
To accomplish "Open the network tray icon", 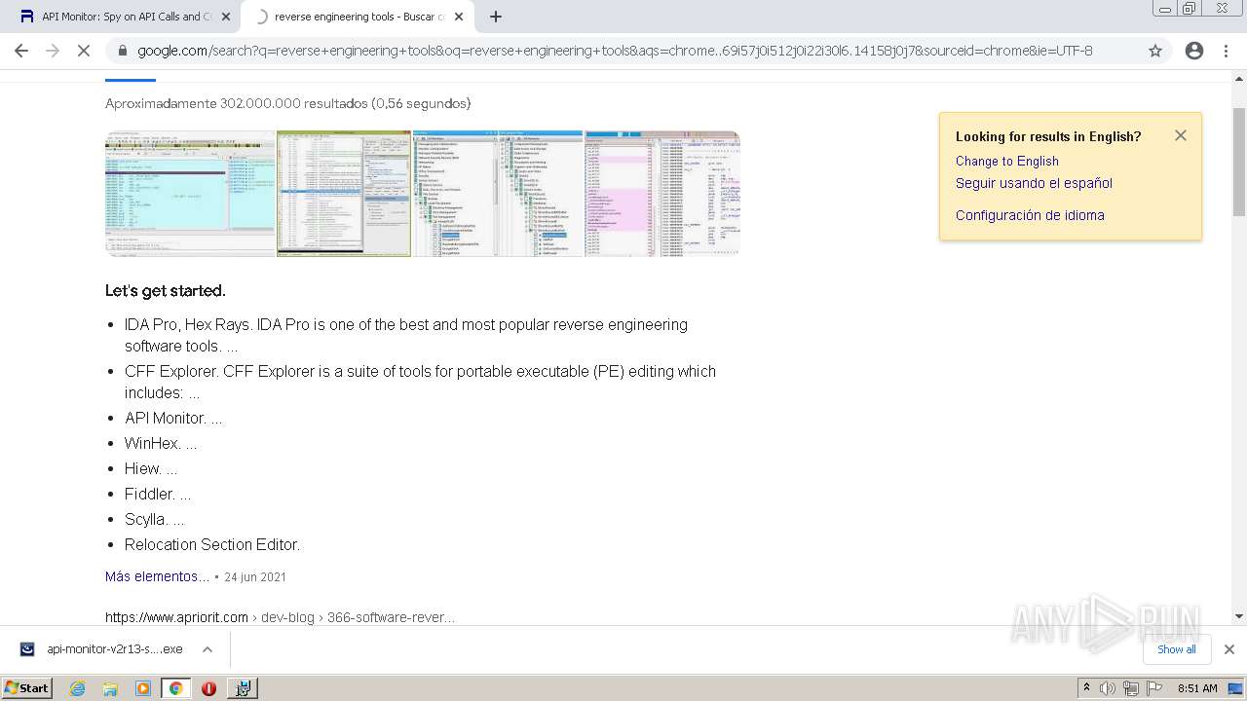I will point(1131,688).
